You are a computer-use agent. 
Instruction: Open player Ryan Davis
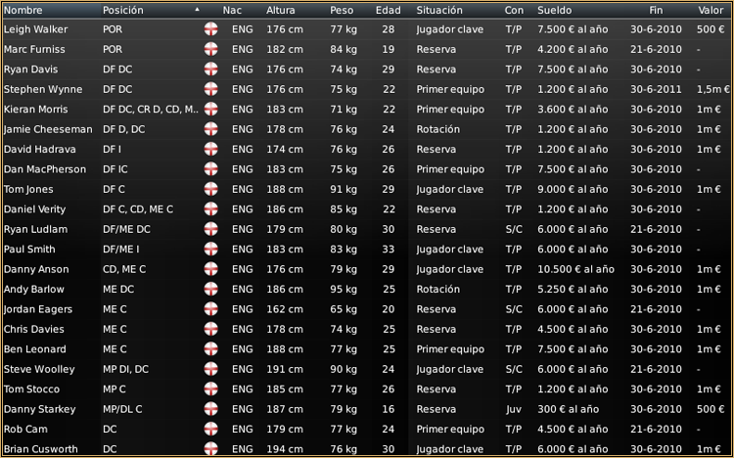point(31,69)
